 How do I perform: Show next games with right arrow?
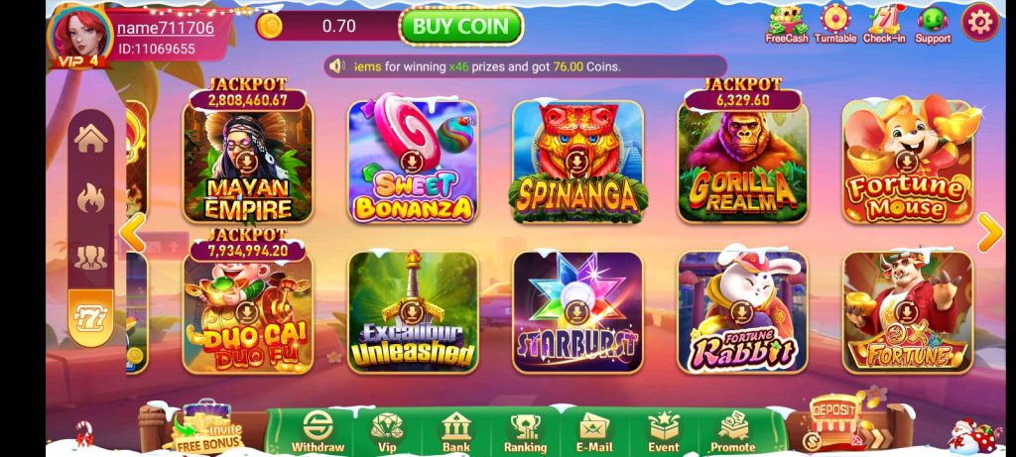click(989, 232)
